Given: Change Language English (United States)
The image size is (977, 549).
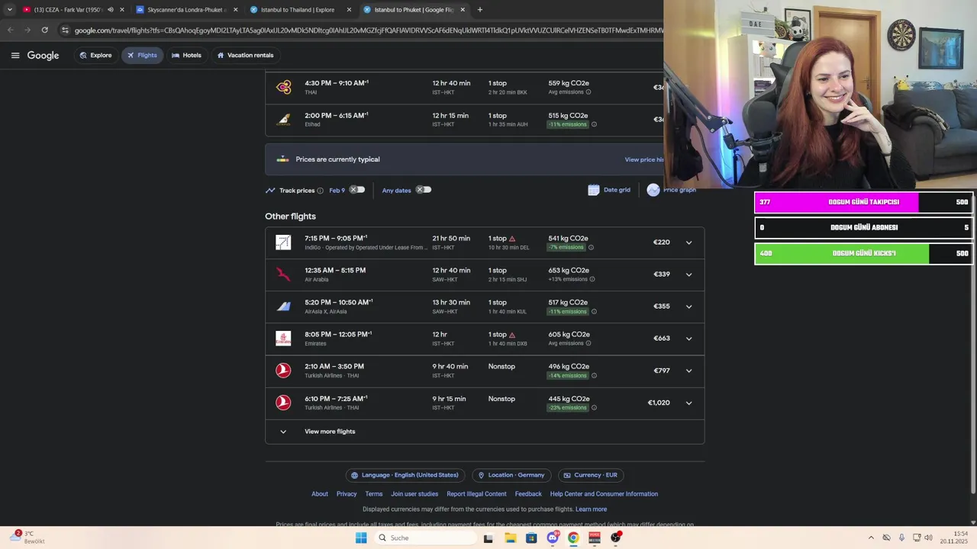Looking at the screenshot, I should click(x=405, y=475).
